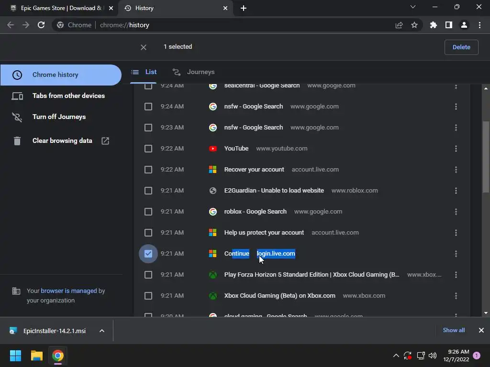Delete the selected history entry
Image resolution: width=490 pixels, height=367 pixels.
pos(461,47)
